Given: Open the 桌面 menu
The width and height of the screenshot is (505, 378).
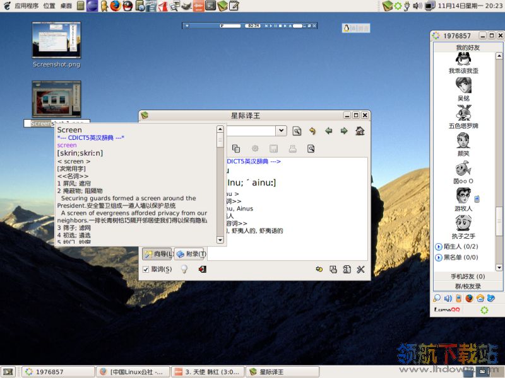Looking at the screenshot, I should click(x=66, y=6).
